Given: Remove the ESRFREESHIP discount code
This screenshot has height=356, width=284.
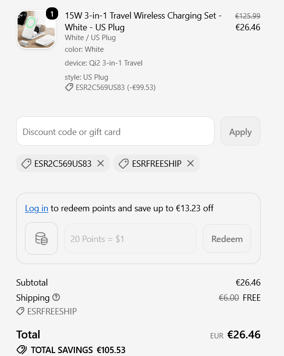Looking at the screenshot, I should 191,163.
